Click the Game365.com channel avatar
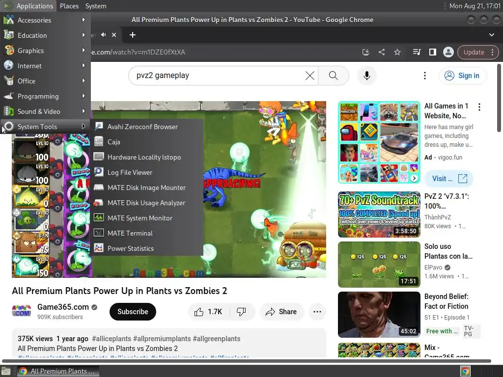This screenshot has width=503, height=377. pyautogui.click(x=22, y=311)
